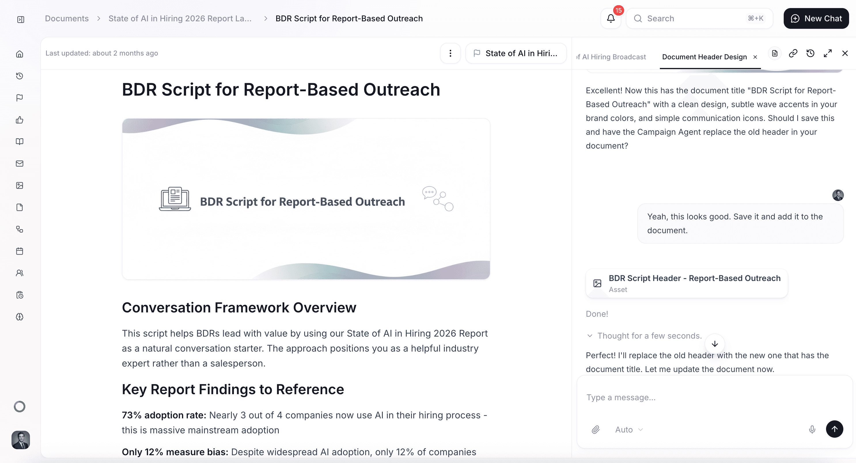Expand the 'Thought for a few seconds' section
Screen dimensions: 856x463
pyautogui.click(x=644, y=336)
